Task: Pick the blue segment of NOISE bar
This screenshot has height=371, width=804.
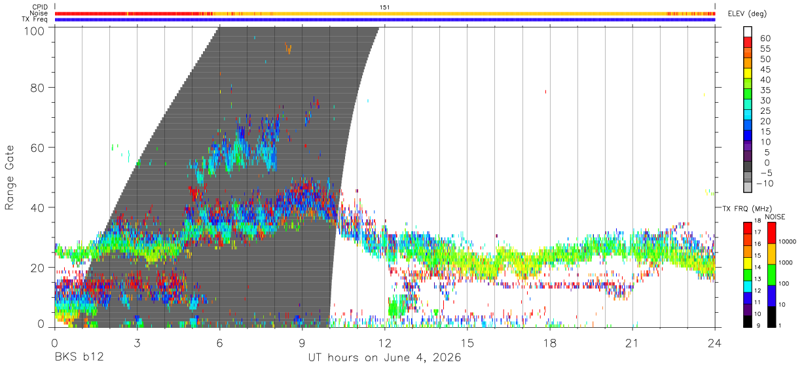Action: 771,296
